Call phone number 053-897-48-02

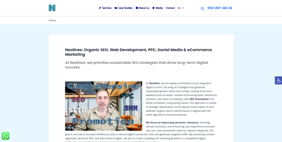[x=220, y=8]
